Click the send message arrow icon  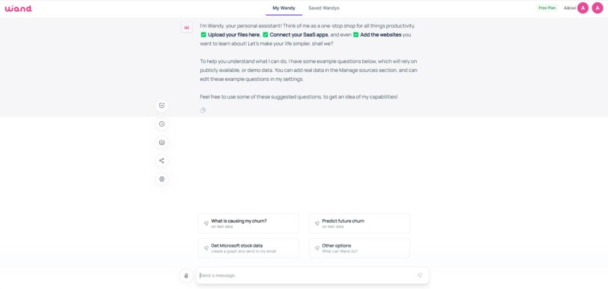pos(420,275)
